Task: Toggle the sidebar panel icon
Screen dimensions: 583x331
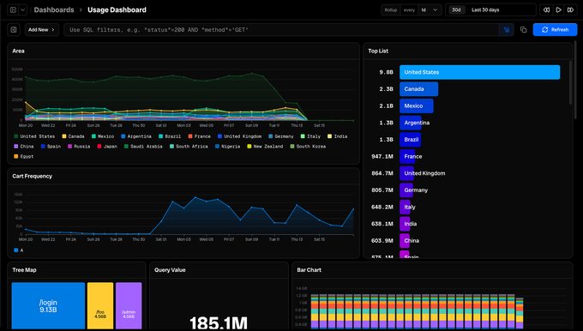Action: 13,10
